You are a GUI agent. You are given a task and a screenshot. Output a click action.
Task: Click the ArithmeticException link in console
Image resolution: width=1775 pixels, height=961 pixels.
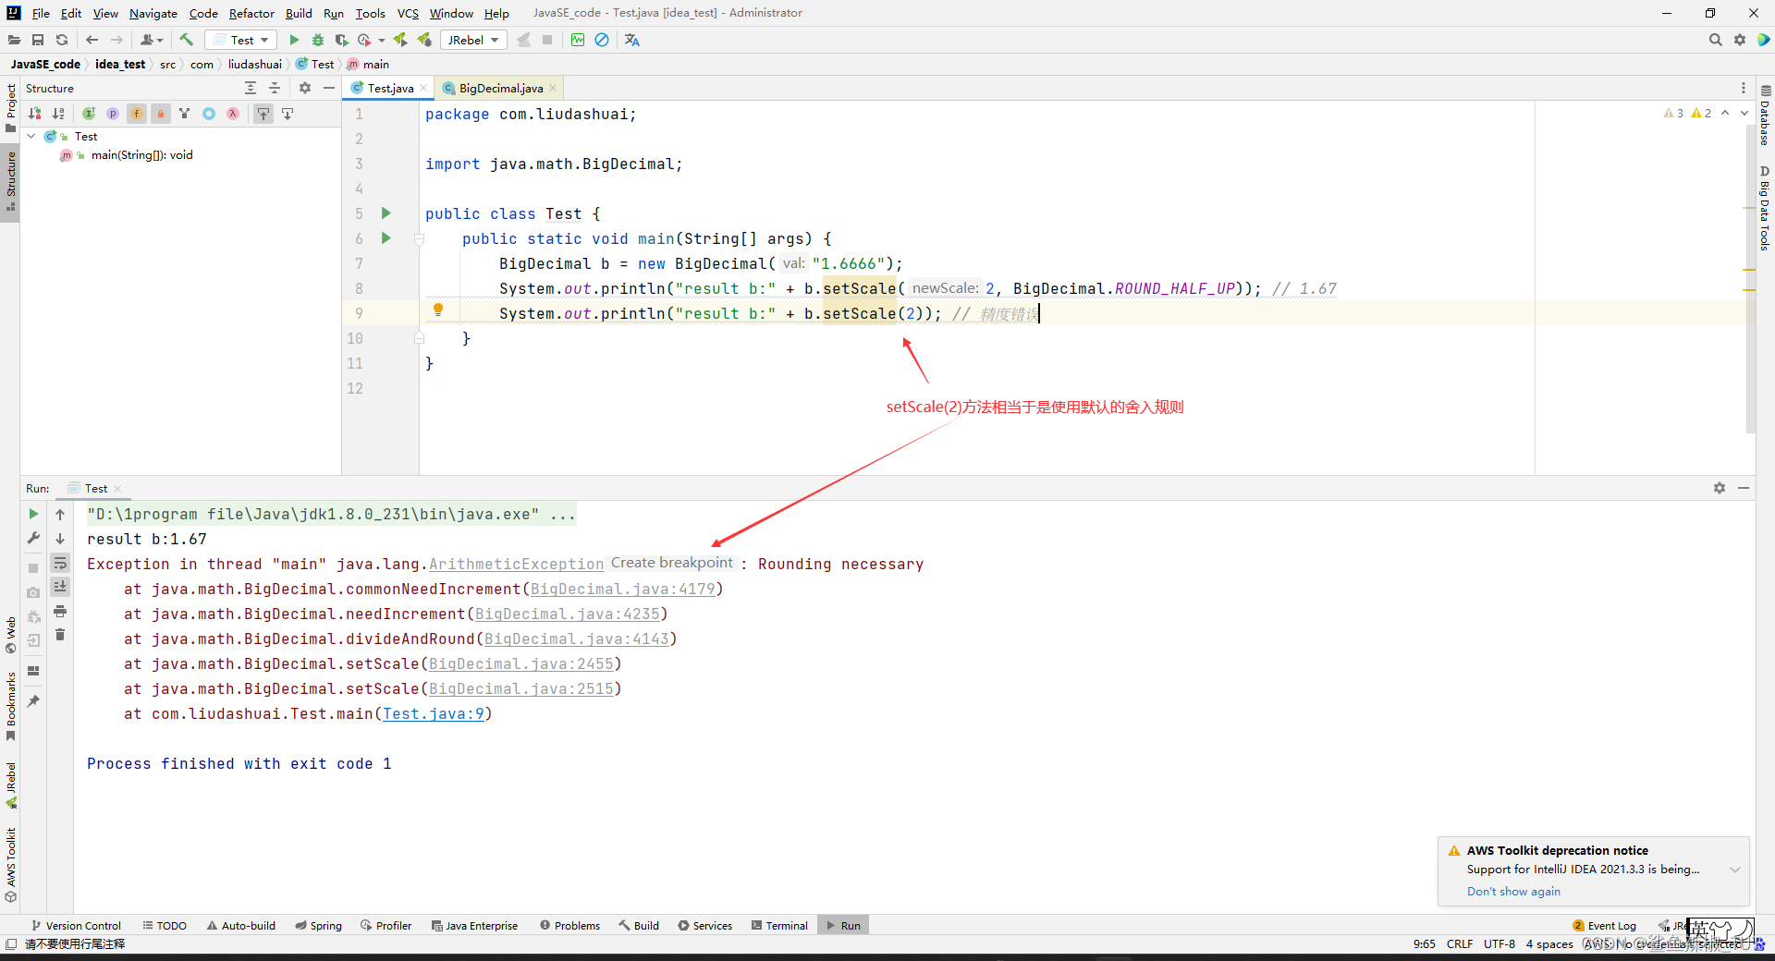(x=516, y=564)
